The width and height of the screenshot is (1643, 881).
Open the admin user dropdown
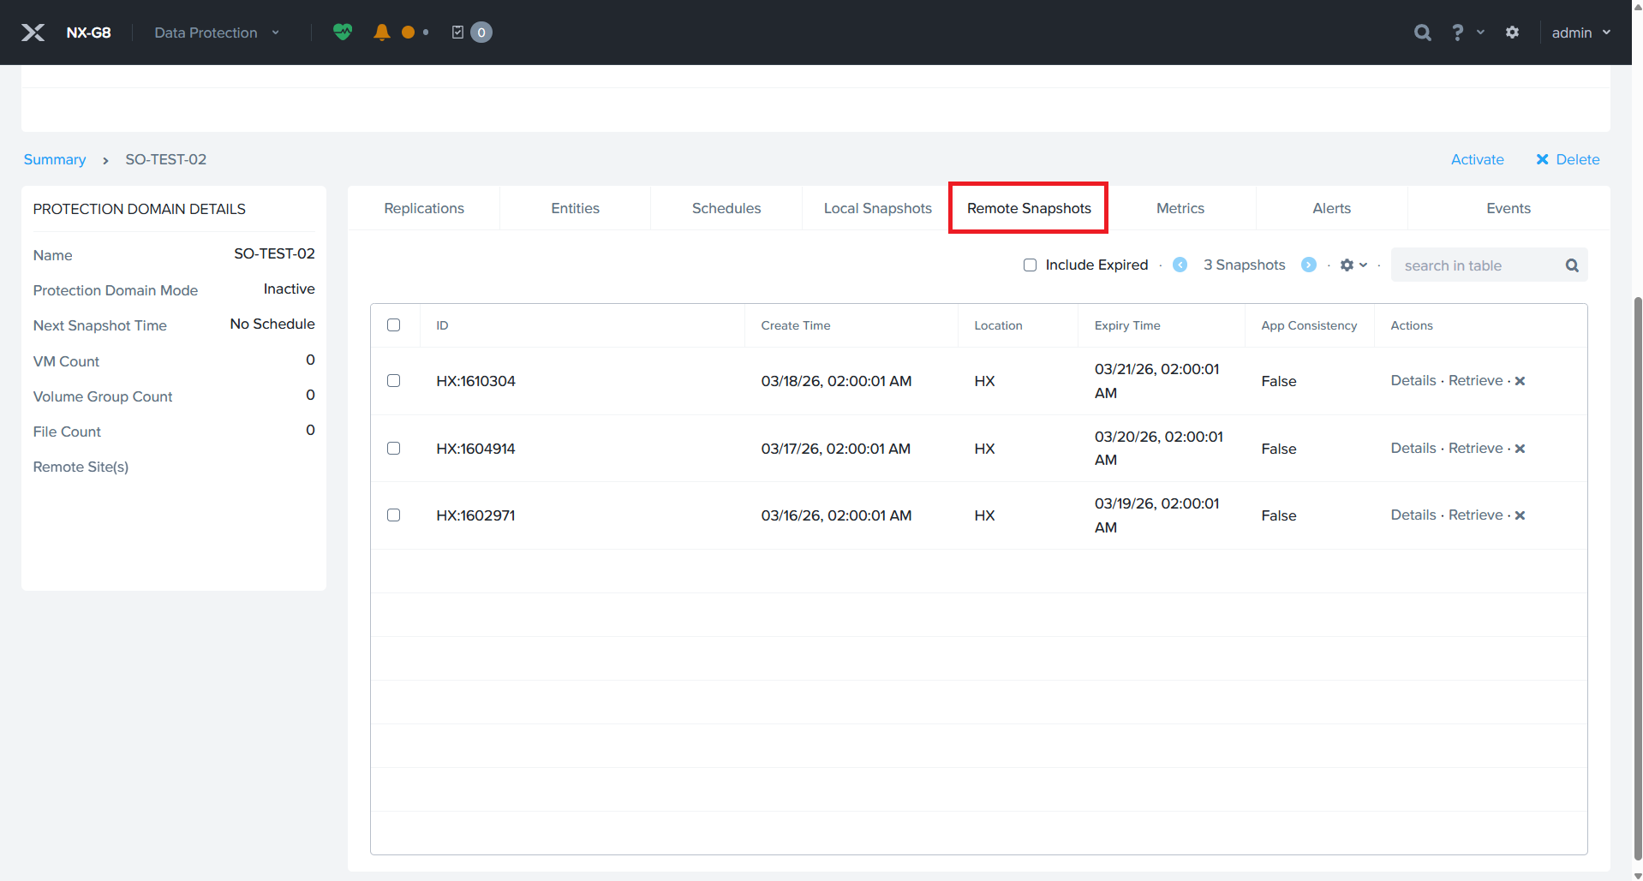coord(1580,33)
